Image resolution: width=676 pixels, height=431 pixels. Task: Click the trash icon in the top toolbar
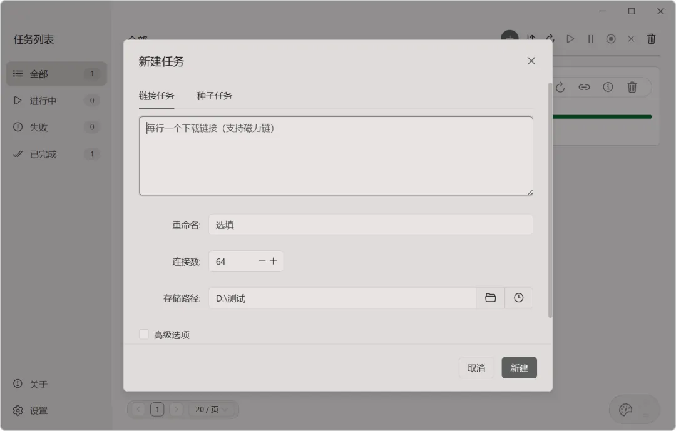(x=652, y=39)
